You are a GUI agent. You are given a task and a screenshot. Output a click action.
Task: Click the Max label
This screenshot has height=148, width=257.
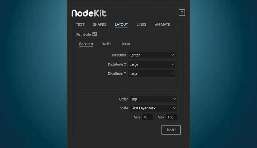coord(161,117)
